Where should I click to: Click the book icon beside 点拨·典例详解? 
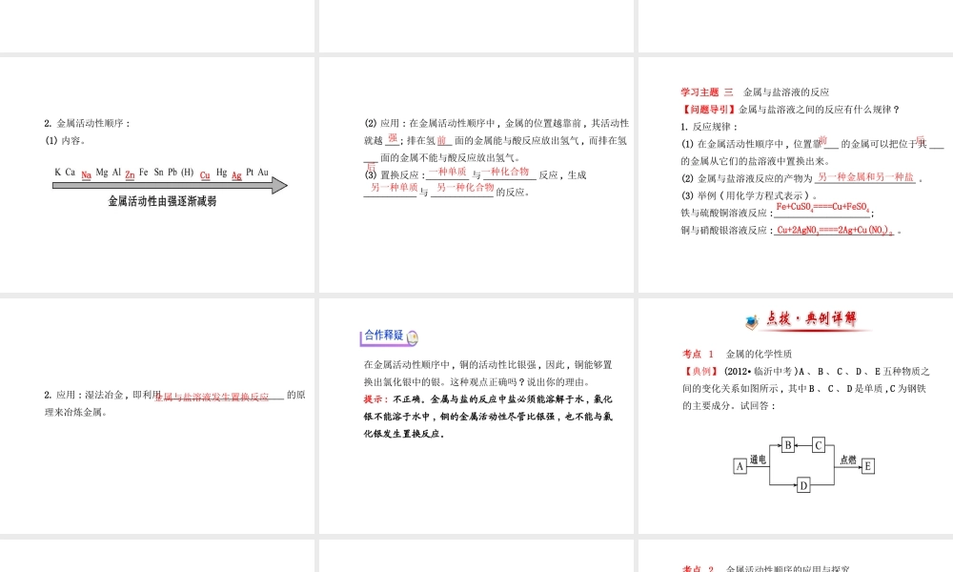[x=752, y=322]
